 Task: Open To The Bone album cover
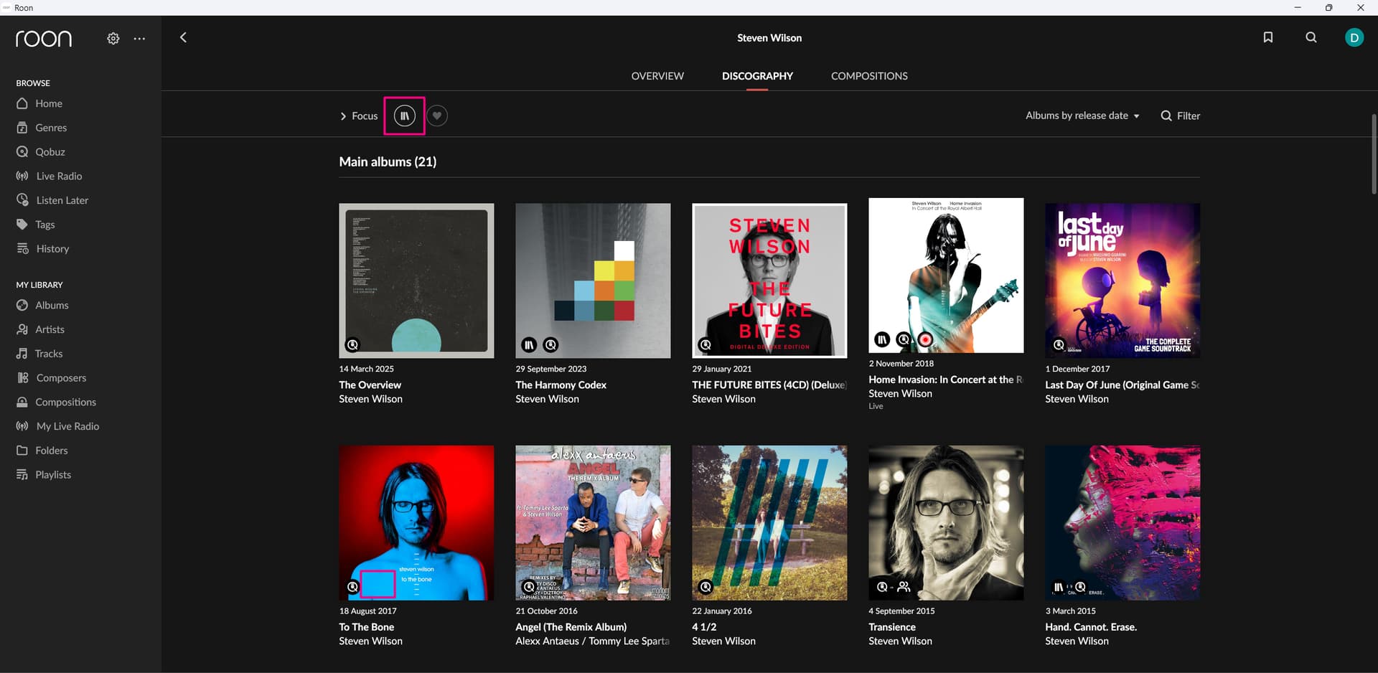coord(416,523)
